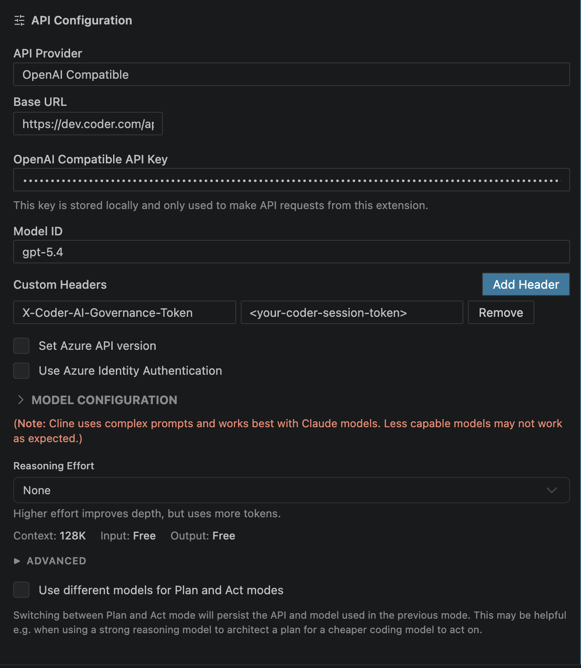Check Use different models for Plan and Act modes

click(x=21, y=590)
